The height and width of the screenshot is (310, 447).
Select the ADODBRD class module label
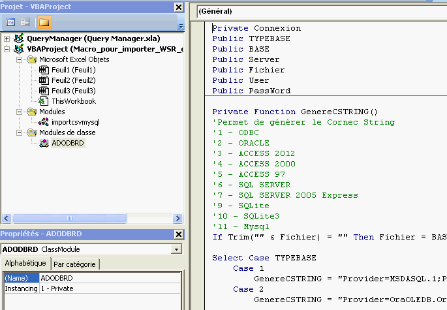(68, 143)
